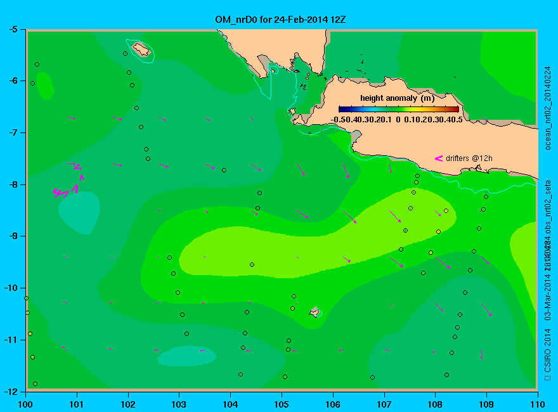Select the drifters @12h legend text
Image resolution: width=558 pixels, height=412 pixels.
pos(469,158)
